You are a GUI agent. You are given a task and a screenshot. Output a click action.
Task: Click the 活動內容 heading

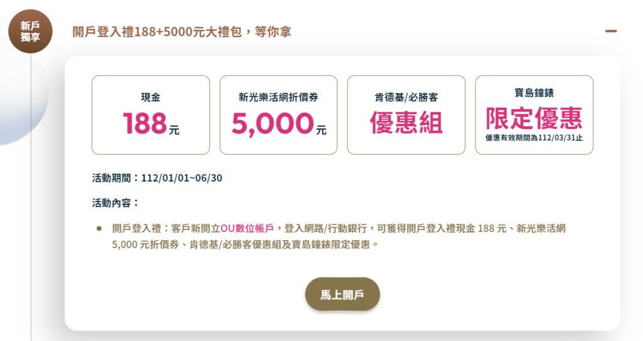click(116, 203)
